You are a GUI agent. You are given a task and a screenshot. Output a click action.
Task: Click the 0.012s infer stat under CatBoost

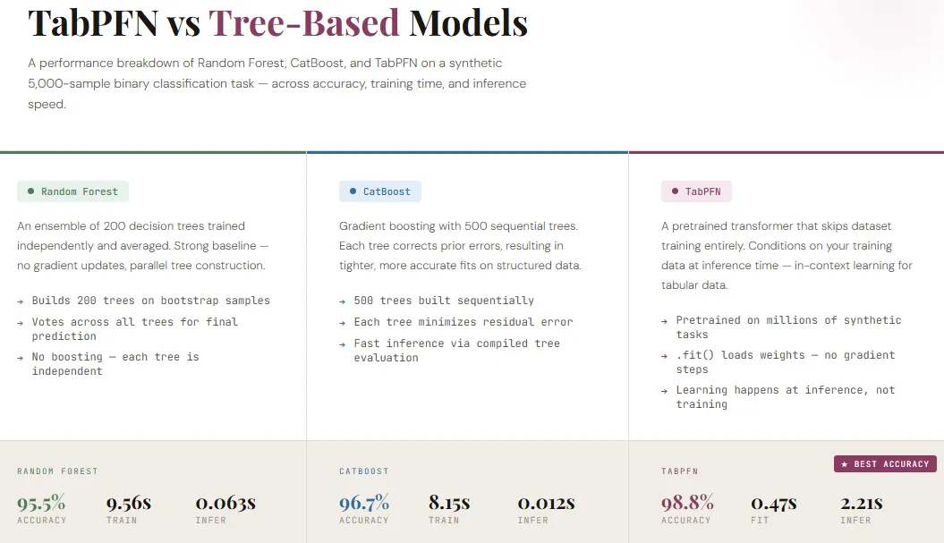[x=548, y=503]
